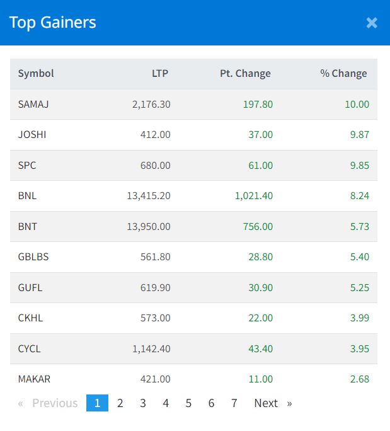Sort by % Change column header
This screenshot has width=390, height=431.
pos(343,74)
